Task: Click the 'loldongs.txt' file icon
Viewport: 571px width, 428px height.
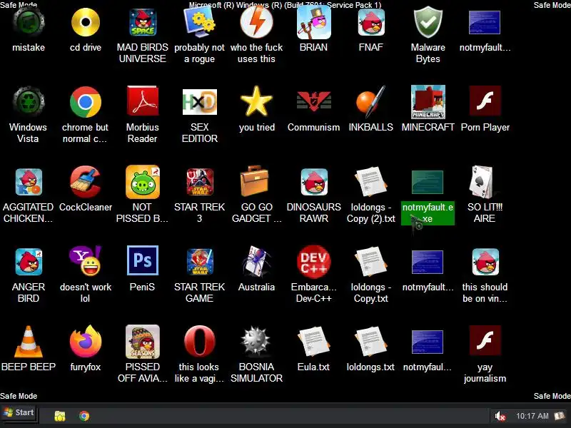Action: point(371,342)
